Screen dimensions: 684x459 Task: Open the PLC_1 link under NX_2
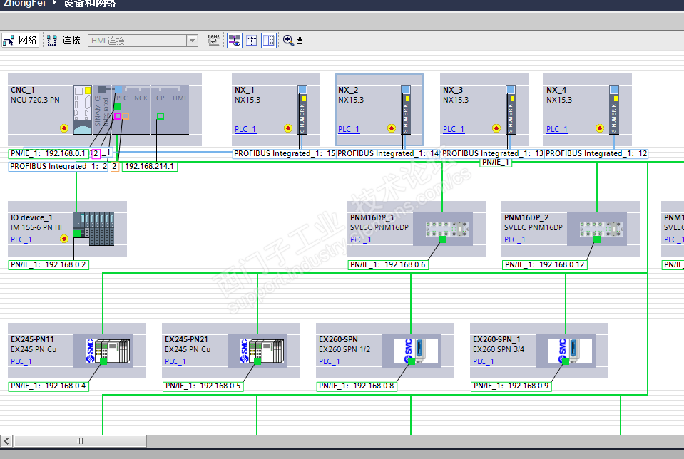coord(349,129)
